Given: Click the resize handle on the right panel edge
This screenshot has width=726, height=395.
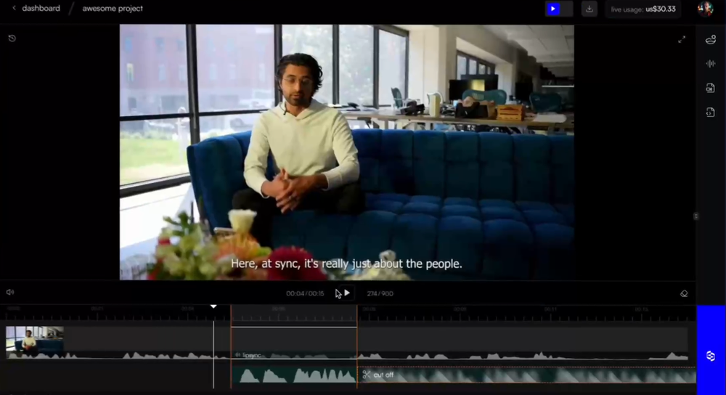Looking at the screenshot, I should tap(696, 216).
